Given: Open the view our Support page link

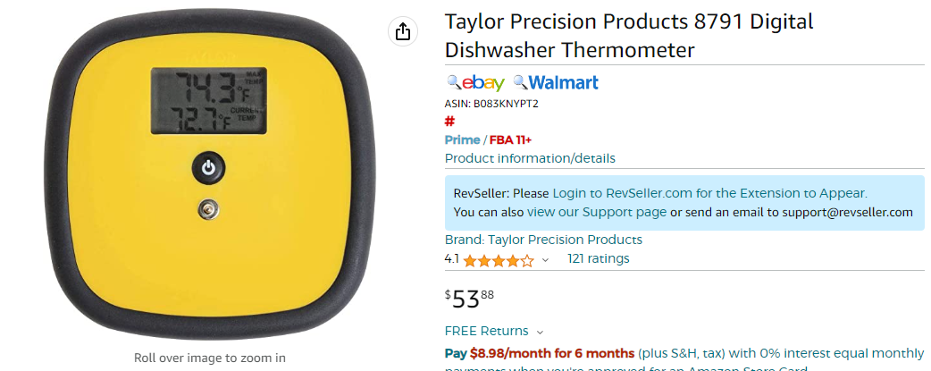Looking at the screenshot, I should (597, 212).
